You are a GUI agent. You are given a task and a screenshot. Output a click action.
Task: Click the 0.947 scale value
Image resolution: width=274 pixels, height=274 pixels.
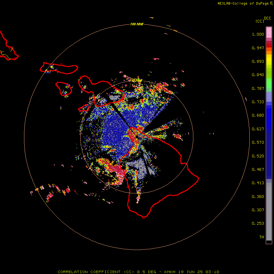click(258, 48)
